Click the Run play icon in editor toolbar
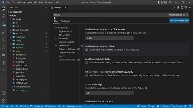193x108 pixels. pyautogui.click(x=174, y=7)
